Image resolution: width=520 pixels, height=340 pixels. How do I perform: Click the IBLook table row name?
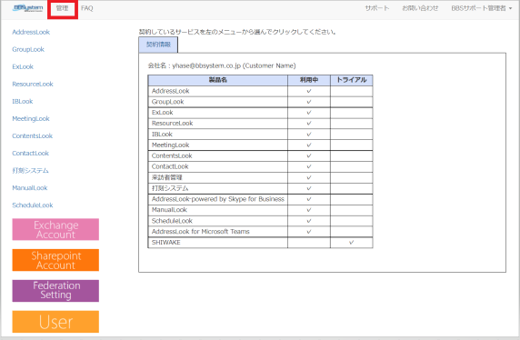(162, 134)
